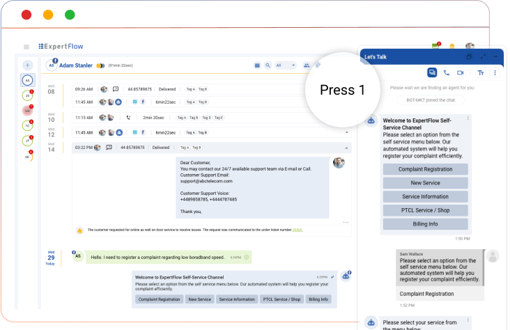Screen dimensions: 510x330
Task: Add a new conversation with plus button
Action: coord(28,65)
